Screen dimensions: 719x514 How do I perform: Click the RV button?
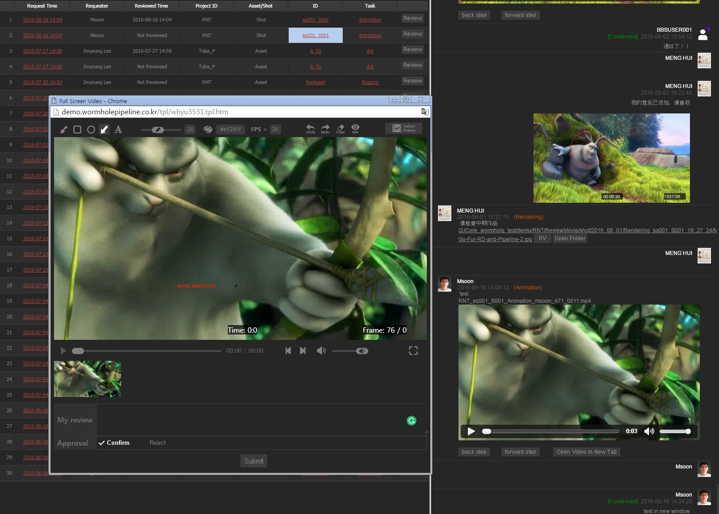click(x=542, y=238)
